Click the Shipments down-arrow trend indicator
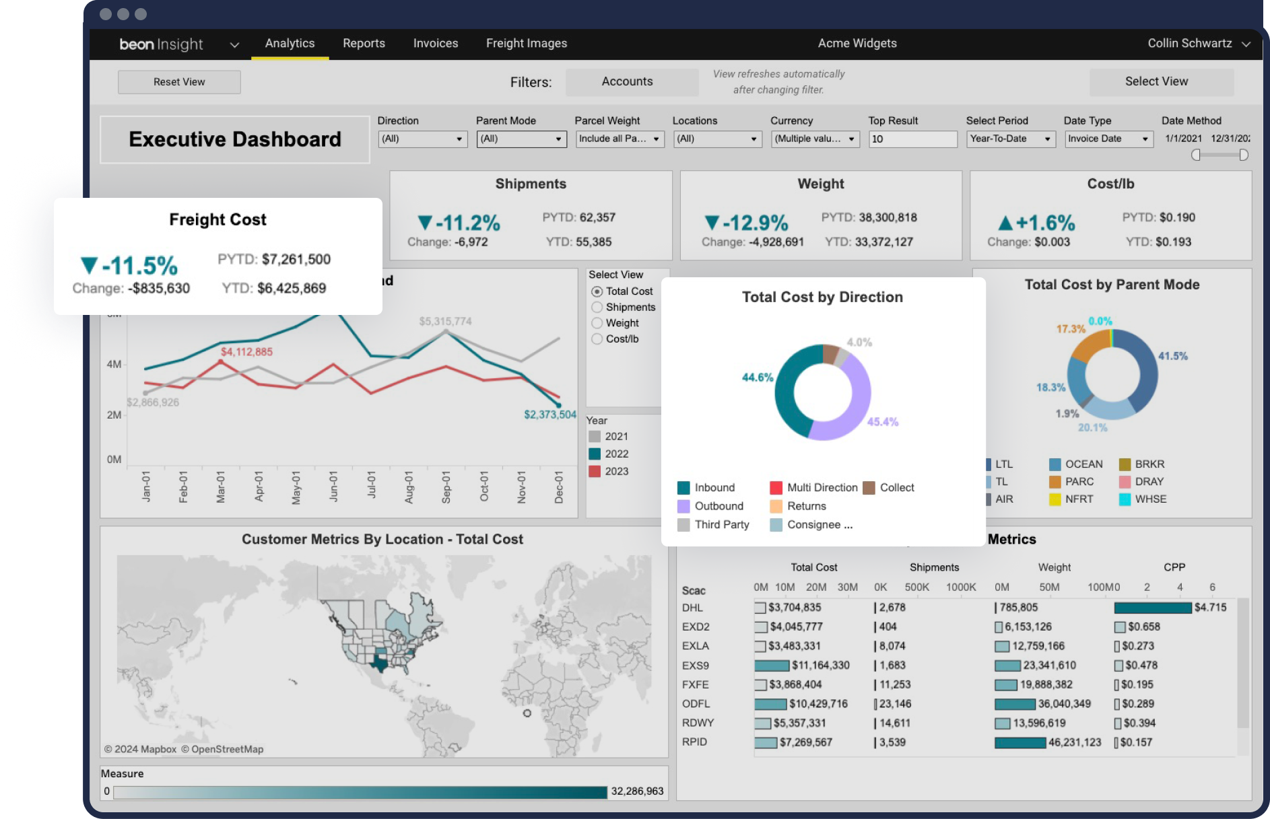Viewport: 1270px width, 819px height. 425,223
